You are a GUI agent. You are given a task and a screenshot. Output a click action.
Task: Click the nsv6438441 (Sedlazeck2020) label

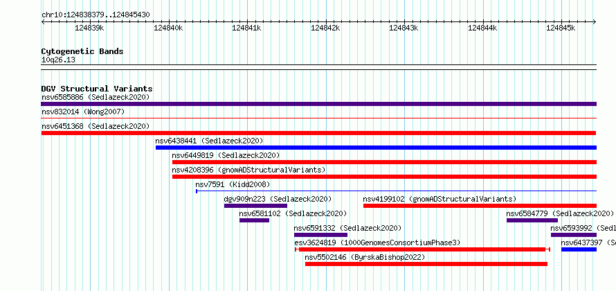(x=209, y=141)
